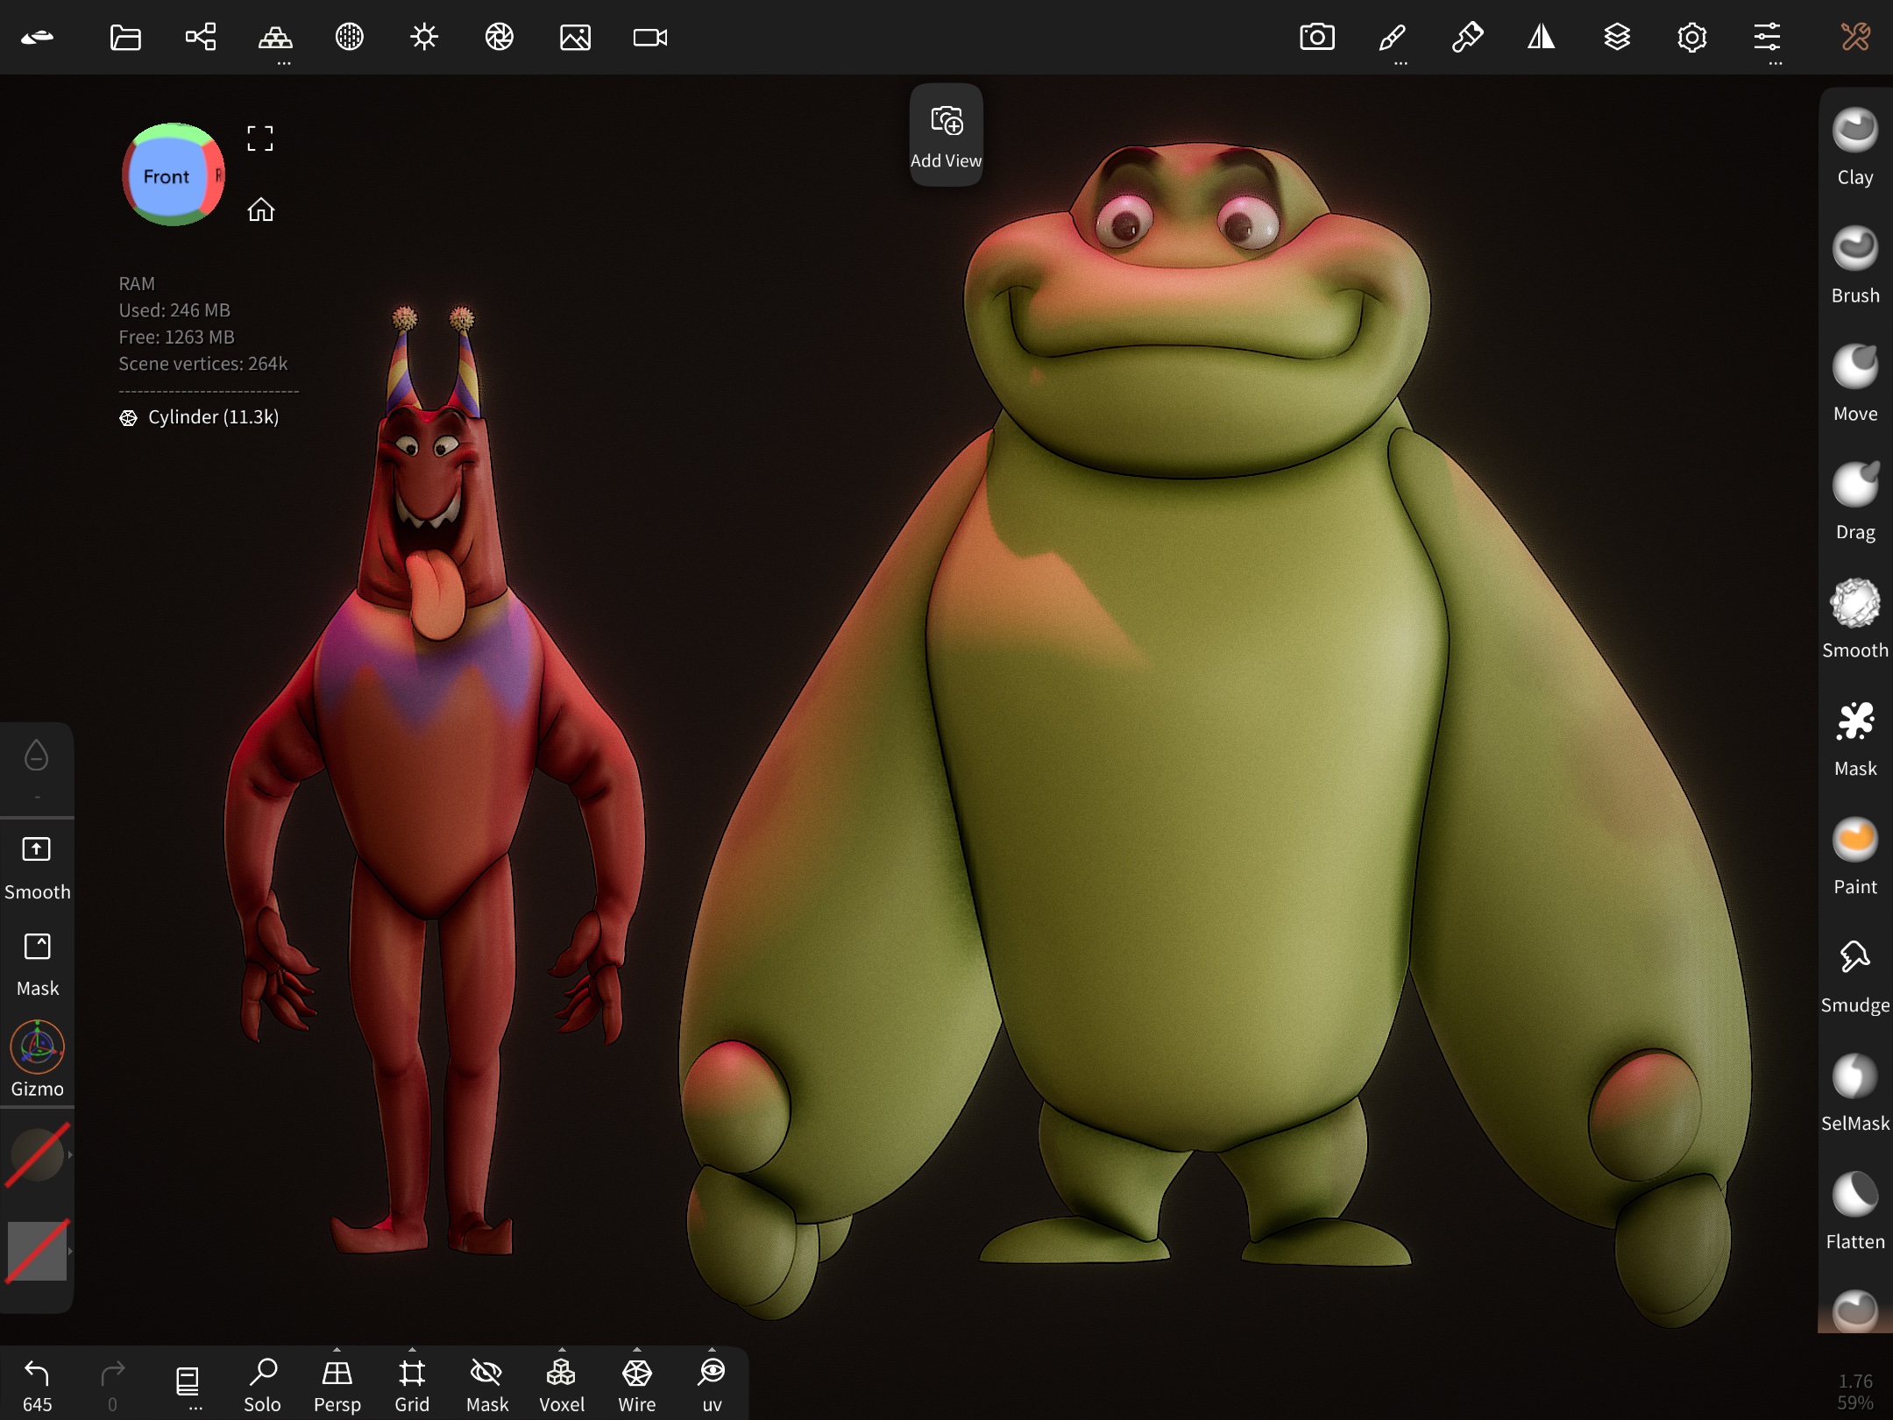Toggle Mask visibility in bottom bar
Screen dimensions: 1893x1420
click(487, 1385)
